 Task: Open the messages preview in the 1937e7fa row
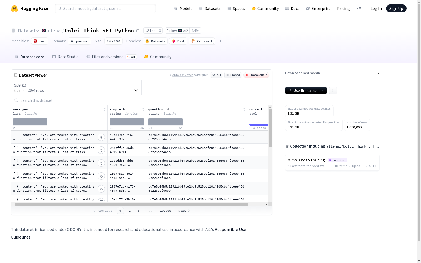click(x=101, y=189)
